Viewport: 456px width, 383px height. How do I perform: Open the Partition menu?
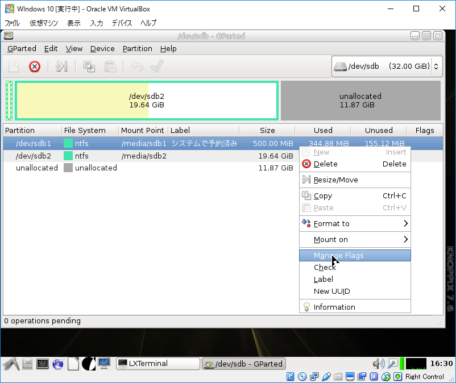pyautogui.click(x=137, y=48)
